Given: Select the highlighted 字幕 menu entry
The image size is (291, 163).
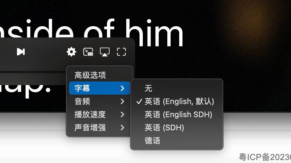Looking at the screenshot, I should pos(99,88).
